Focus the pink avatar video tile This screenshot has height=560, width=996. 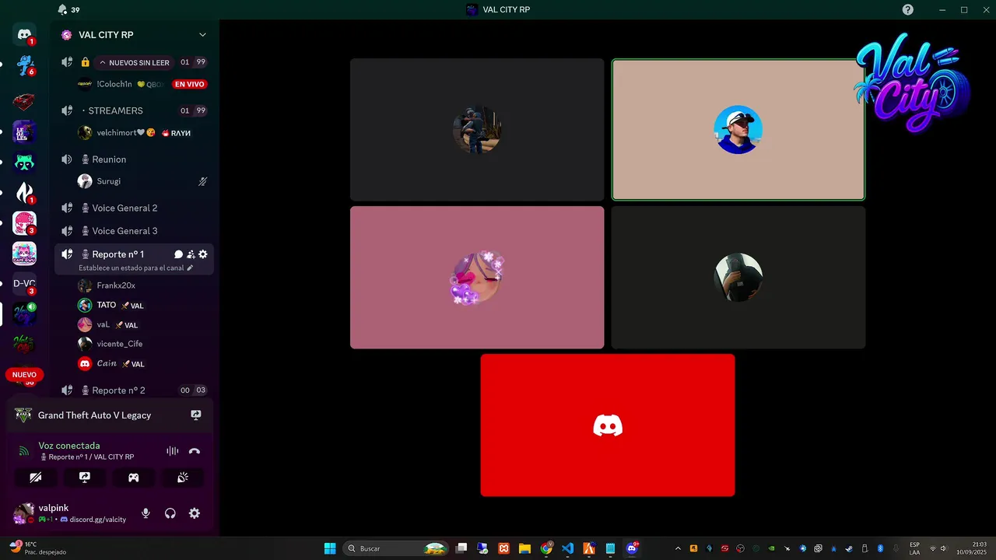tap(477, 278)
